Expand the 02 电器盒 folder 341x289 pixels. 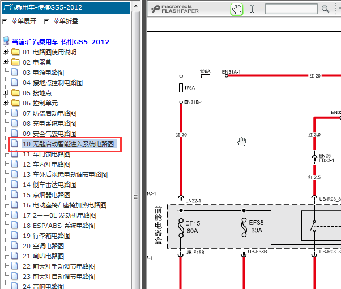(5, 62)
